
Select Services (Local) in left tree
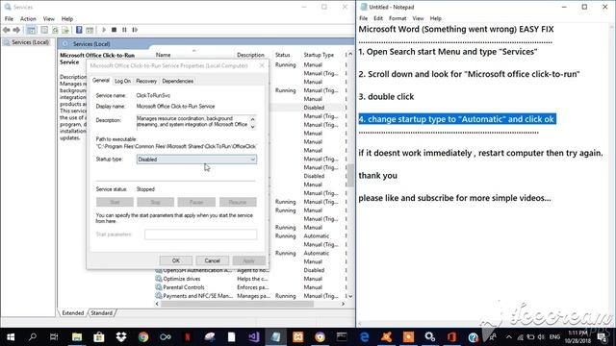[30, 42]
